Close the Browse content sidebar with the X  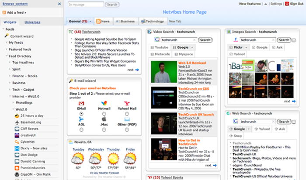pos(59,4)
